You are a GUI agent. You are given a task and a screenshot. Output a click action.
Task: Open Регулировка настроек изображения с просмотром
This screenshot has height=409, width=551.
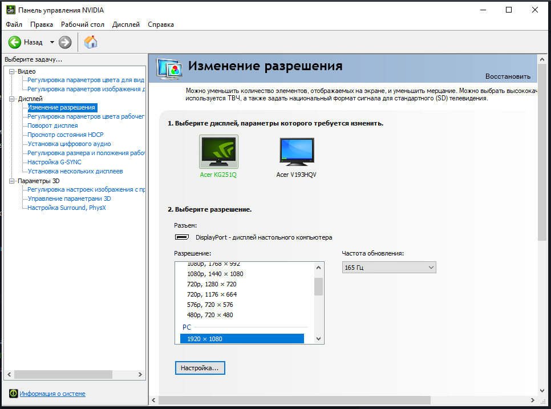(x=86, y=190)
